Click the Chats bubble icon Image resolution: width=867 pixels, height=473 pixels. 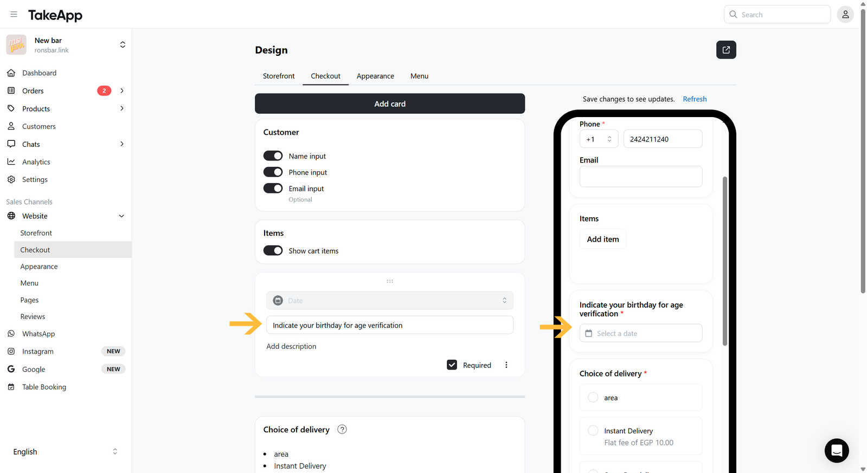11,144
